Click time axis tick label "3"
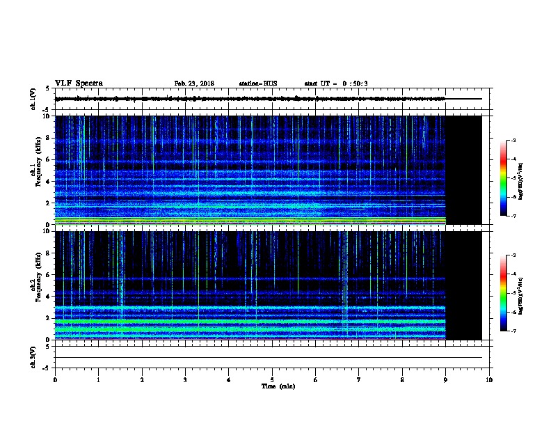The image size is (551, 426). (x=186, y=380)
